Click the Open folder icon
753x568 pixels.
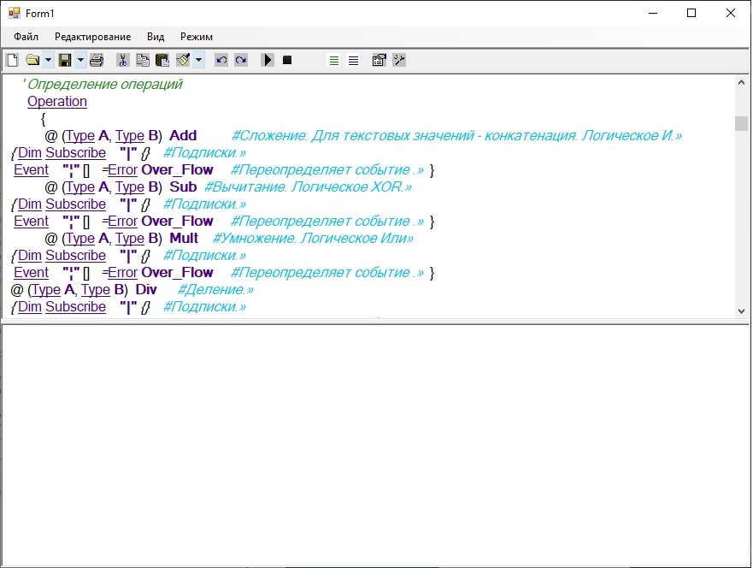[32, 60]
